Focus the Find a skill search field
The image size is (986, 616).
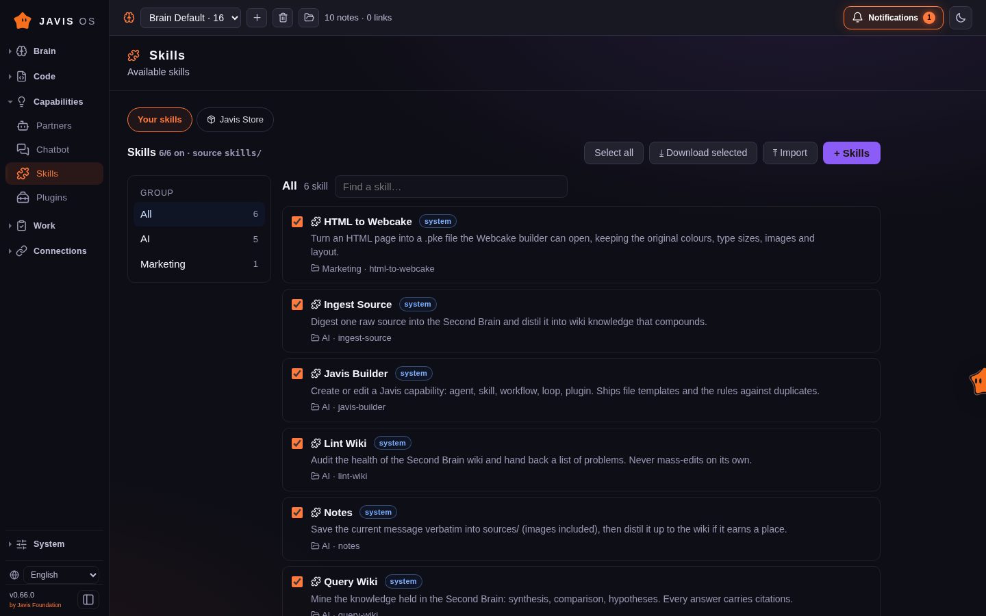(451, 187)
